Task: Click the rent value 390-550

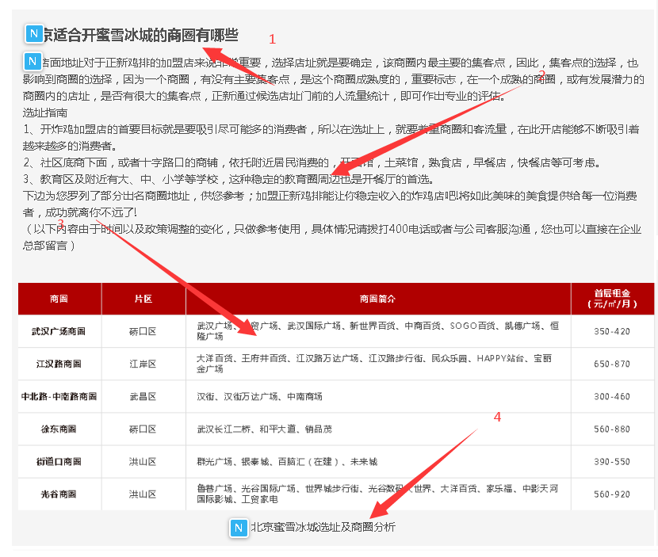Action: 612,462
